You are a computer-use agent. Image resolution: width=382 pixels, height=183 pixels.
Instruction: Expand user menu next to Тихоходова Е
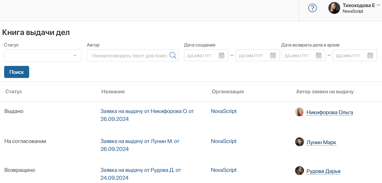[378, 5]
